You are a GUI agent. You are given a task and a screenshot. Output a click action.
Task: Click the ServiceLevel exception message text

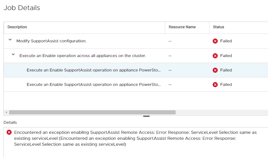pyautogui.click(x=135, y=138)
